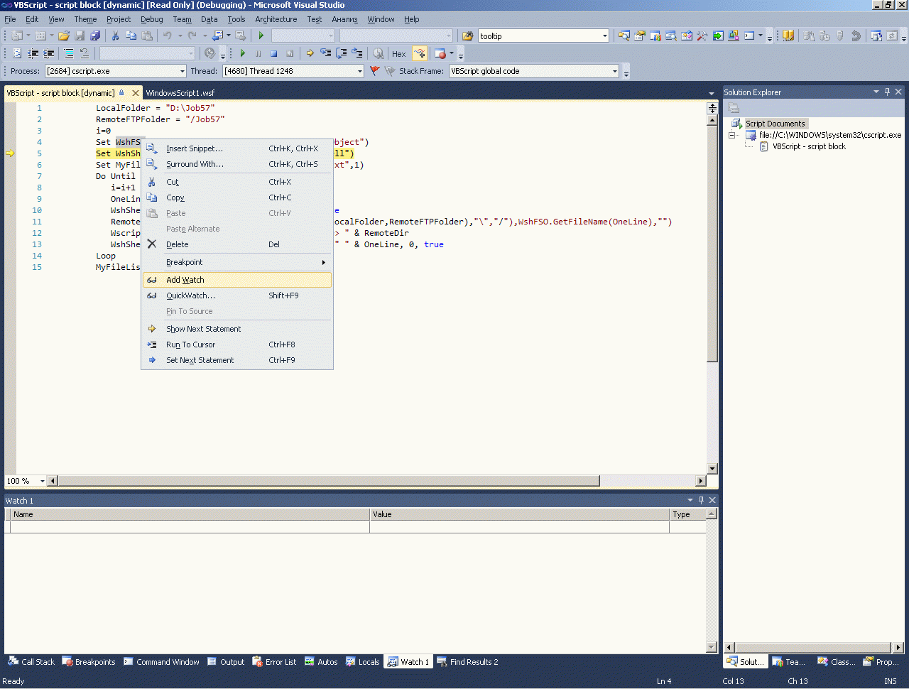909x689 pixels.
Task: Click the Continue debugging green play icon
Action: [243, 53]
